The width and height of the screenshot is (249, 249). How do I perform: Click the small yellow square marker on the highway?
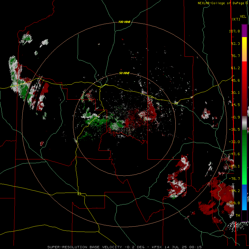pyautogui.click(x=79, y=194)
